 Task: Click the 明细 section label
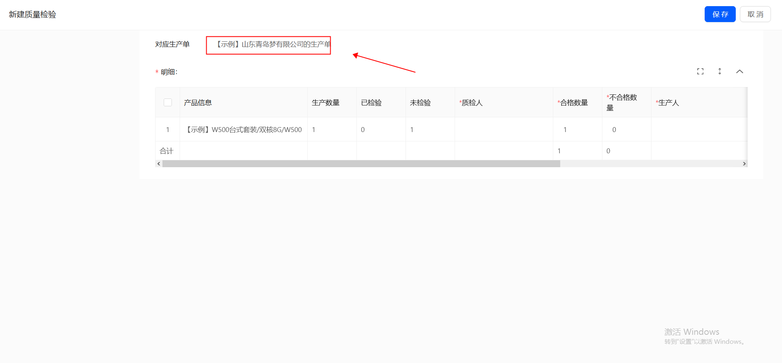[169, 72]
